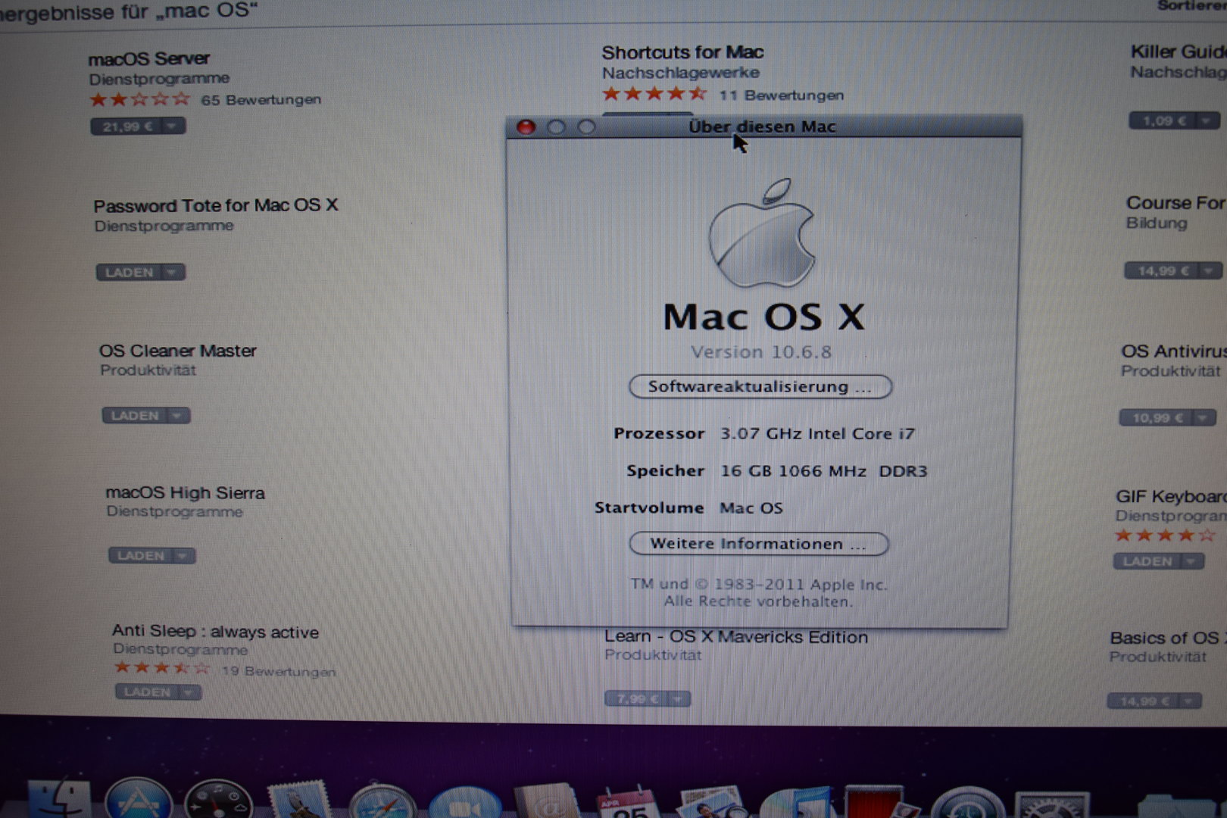This screenshot has height=818, width=1227.
Task: Click '16 GB 1066 MHz DDR3' memory text
Action: [x=824, y=471]
